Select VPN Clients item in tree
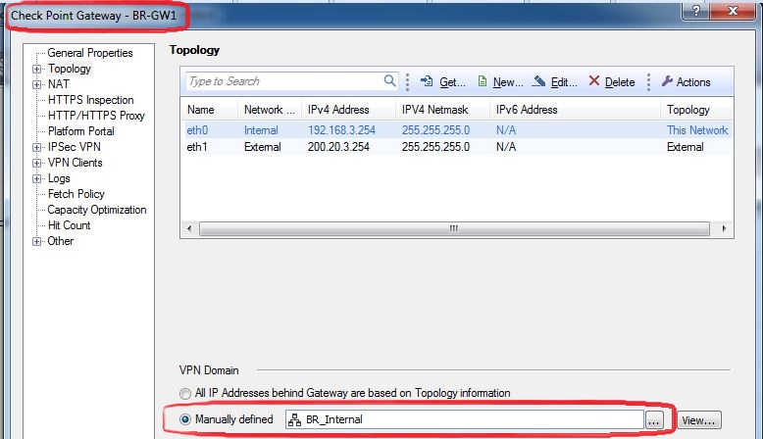Image resolution: width=763 pixels, height=439 pixels. [x=75, y=163]
